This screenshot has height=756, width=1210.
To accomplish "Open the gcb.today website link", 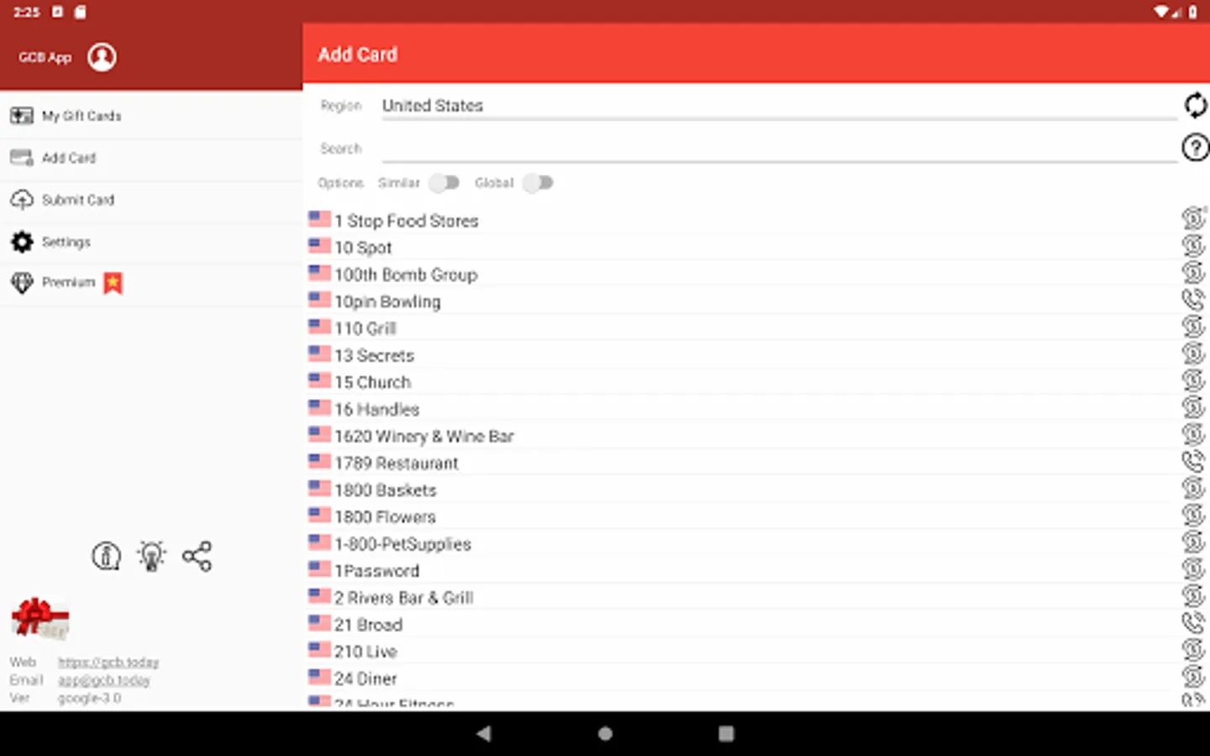I will pyautogui.click(x=108, y=663).
